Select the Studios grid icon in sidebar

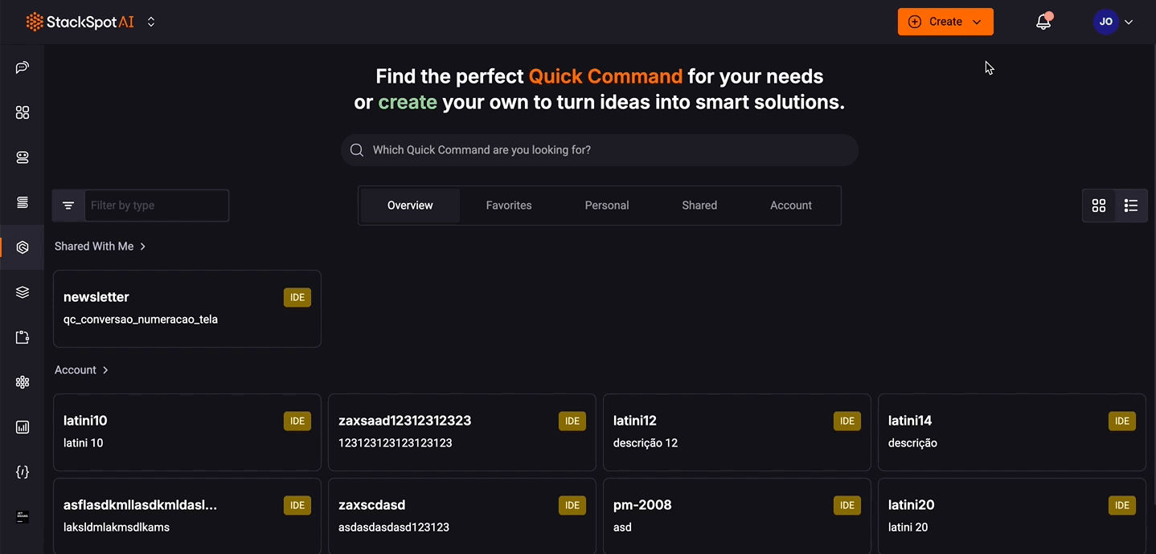click(x=22, y=112)
